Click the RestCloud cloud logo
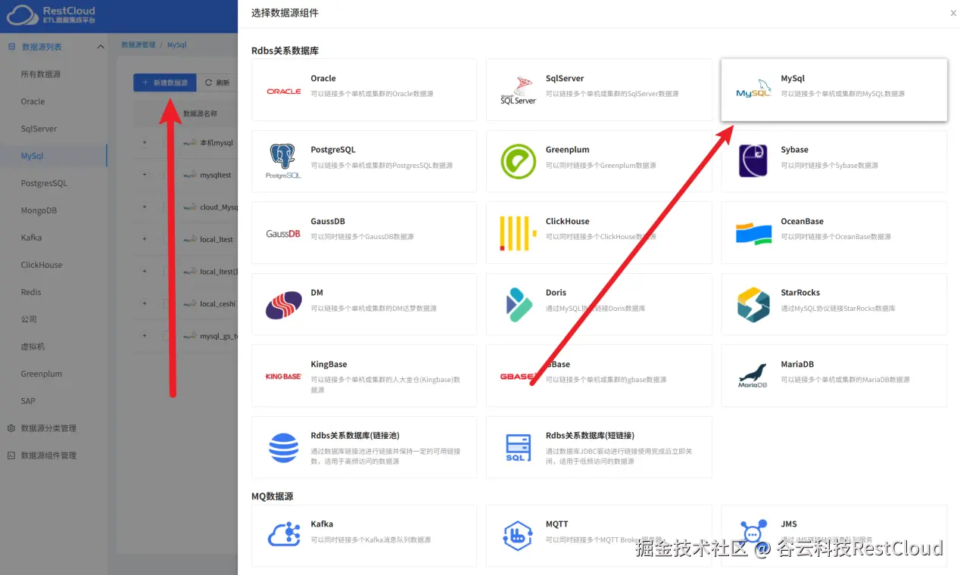The image size is (960, 575). (x=22, y=15)
